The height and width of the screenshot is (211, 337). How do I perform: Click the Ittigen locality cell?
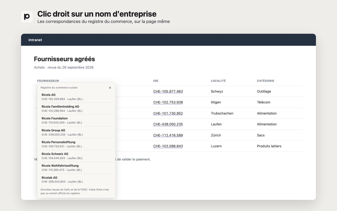[x=216, y=102]
